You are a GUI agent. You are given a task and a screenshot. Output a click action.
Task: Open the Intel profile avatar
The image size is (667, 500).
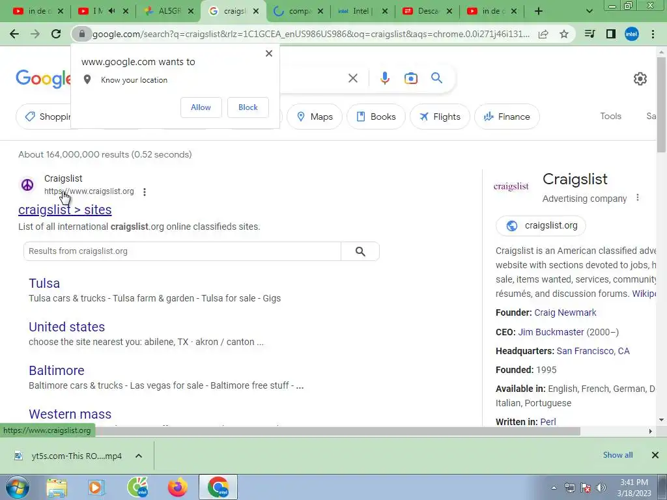coord(632,34)
